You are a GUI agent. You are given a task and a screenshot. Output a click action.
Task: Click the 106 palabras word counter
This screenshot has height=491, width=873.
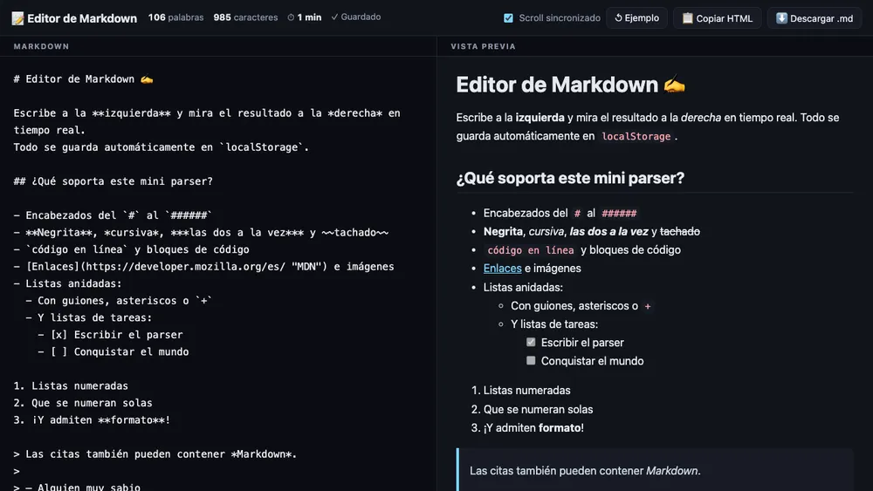(176, 17)
